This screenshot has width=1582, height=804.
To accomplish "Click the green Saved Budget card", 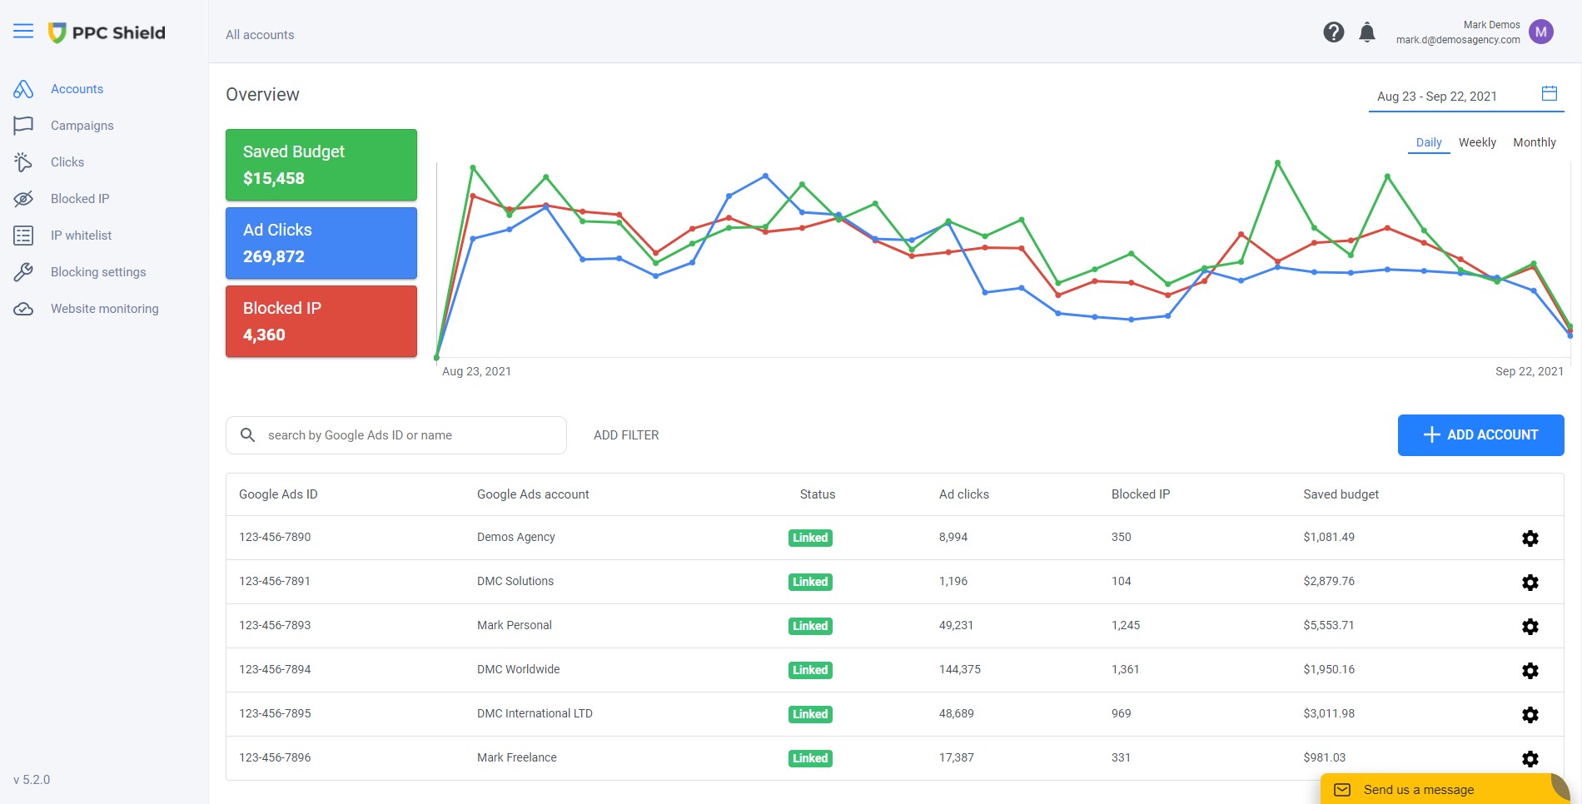I will 321,165.
